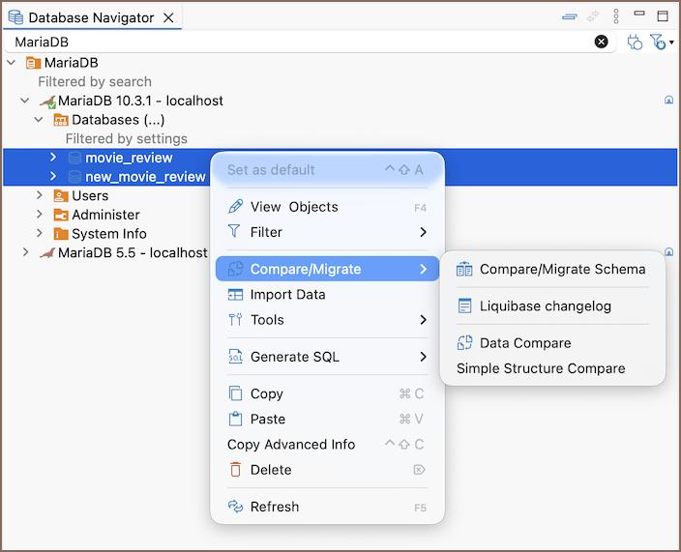
Task: Click in the navigator search field
Action: click(290, 42)
